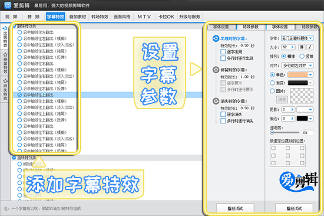Image resolution: width=324 pixels, height=216 pixels.
Task: Click the active white 特效参数 tab
Action: point(251,27)
